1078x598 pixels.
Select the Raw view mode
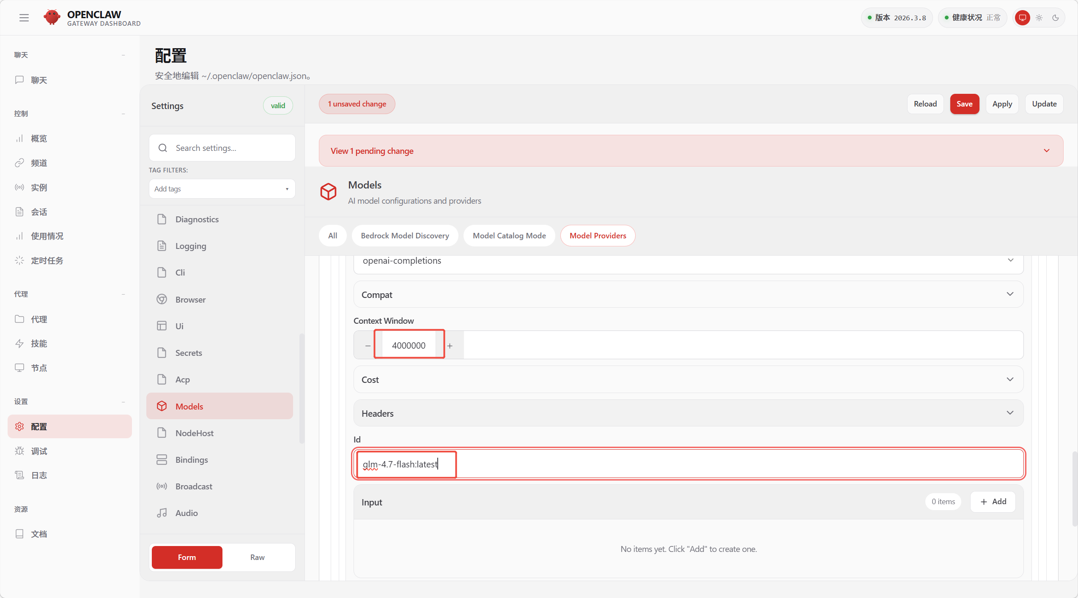(257, 557)
